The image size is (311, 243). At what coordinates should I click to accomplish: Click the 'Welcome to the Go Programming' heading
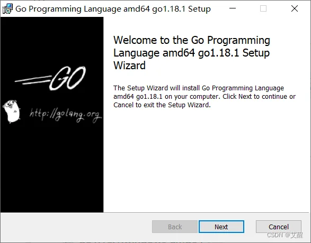192,40
